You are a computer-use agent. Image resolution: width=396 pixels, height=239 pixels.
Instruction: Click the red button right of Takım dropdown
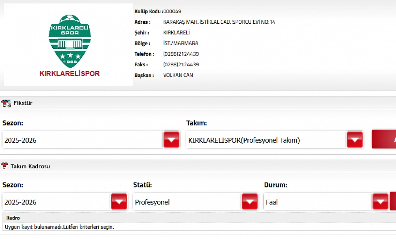point(384,139)
